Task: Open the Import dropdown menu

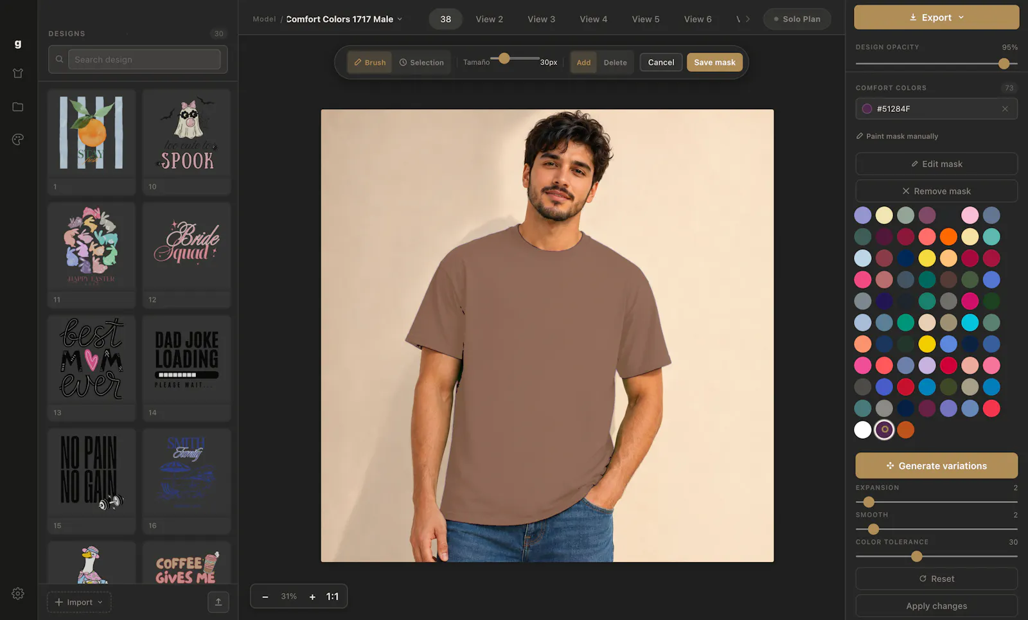Action: 79,602
